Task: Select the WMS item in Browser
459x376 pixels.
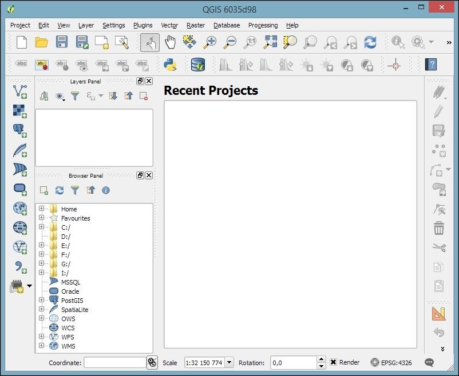Action: 68,346
